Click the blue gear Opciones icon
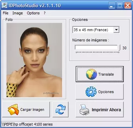This screenshot has height=128, width=133. pos(91,92)
